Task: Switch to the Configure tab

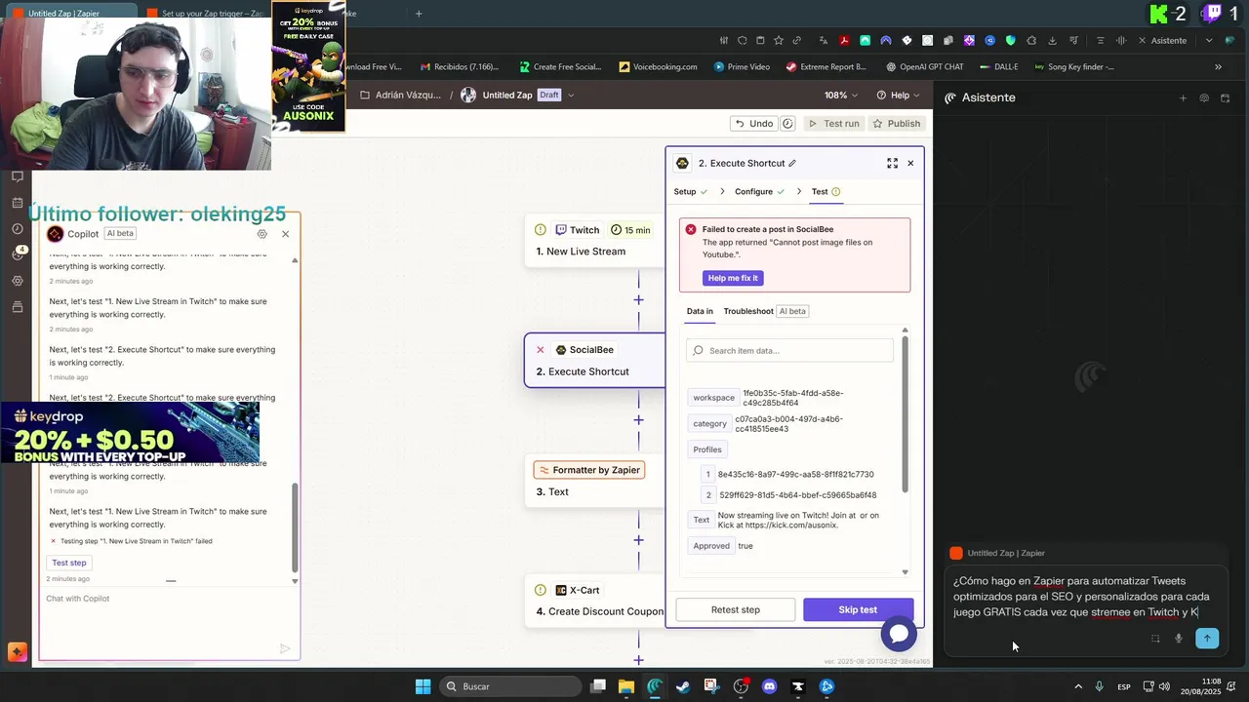Action: point(760,191)
